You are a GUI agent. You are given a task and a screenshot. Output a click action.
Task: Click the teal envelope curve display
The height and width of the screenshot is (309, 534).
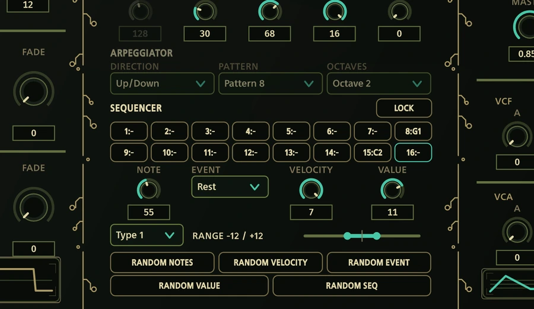508,284
